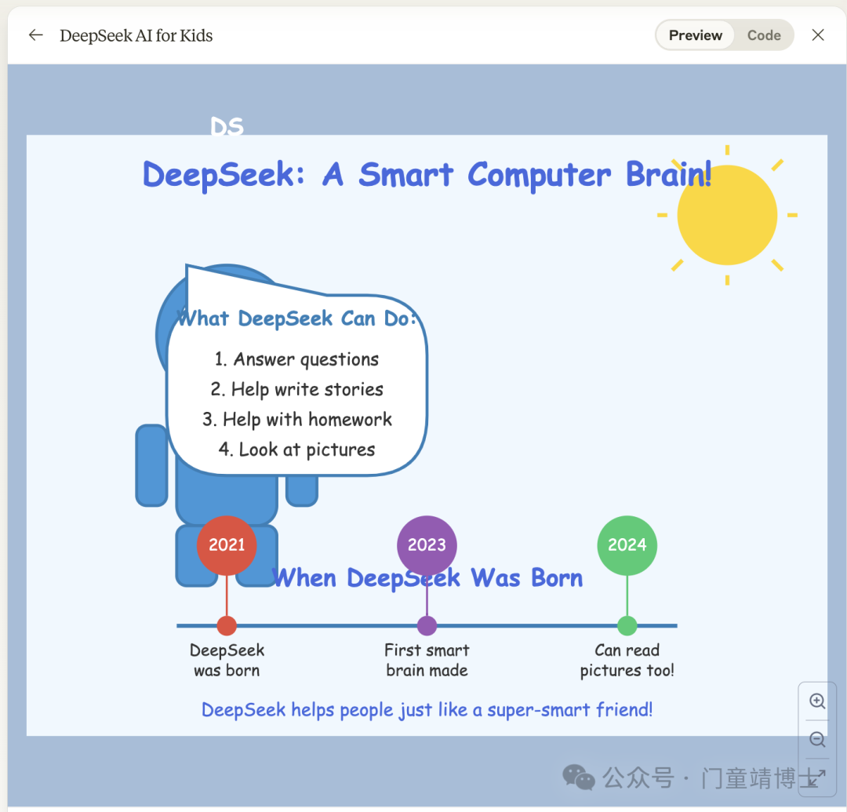Switch to the Code tab
This screenshot has height=812, width=847.
pos(764,35)
